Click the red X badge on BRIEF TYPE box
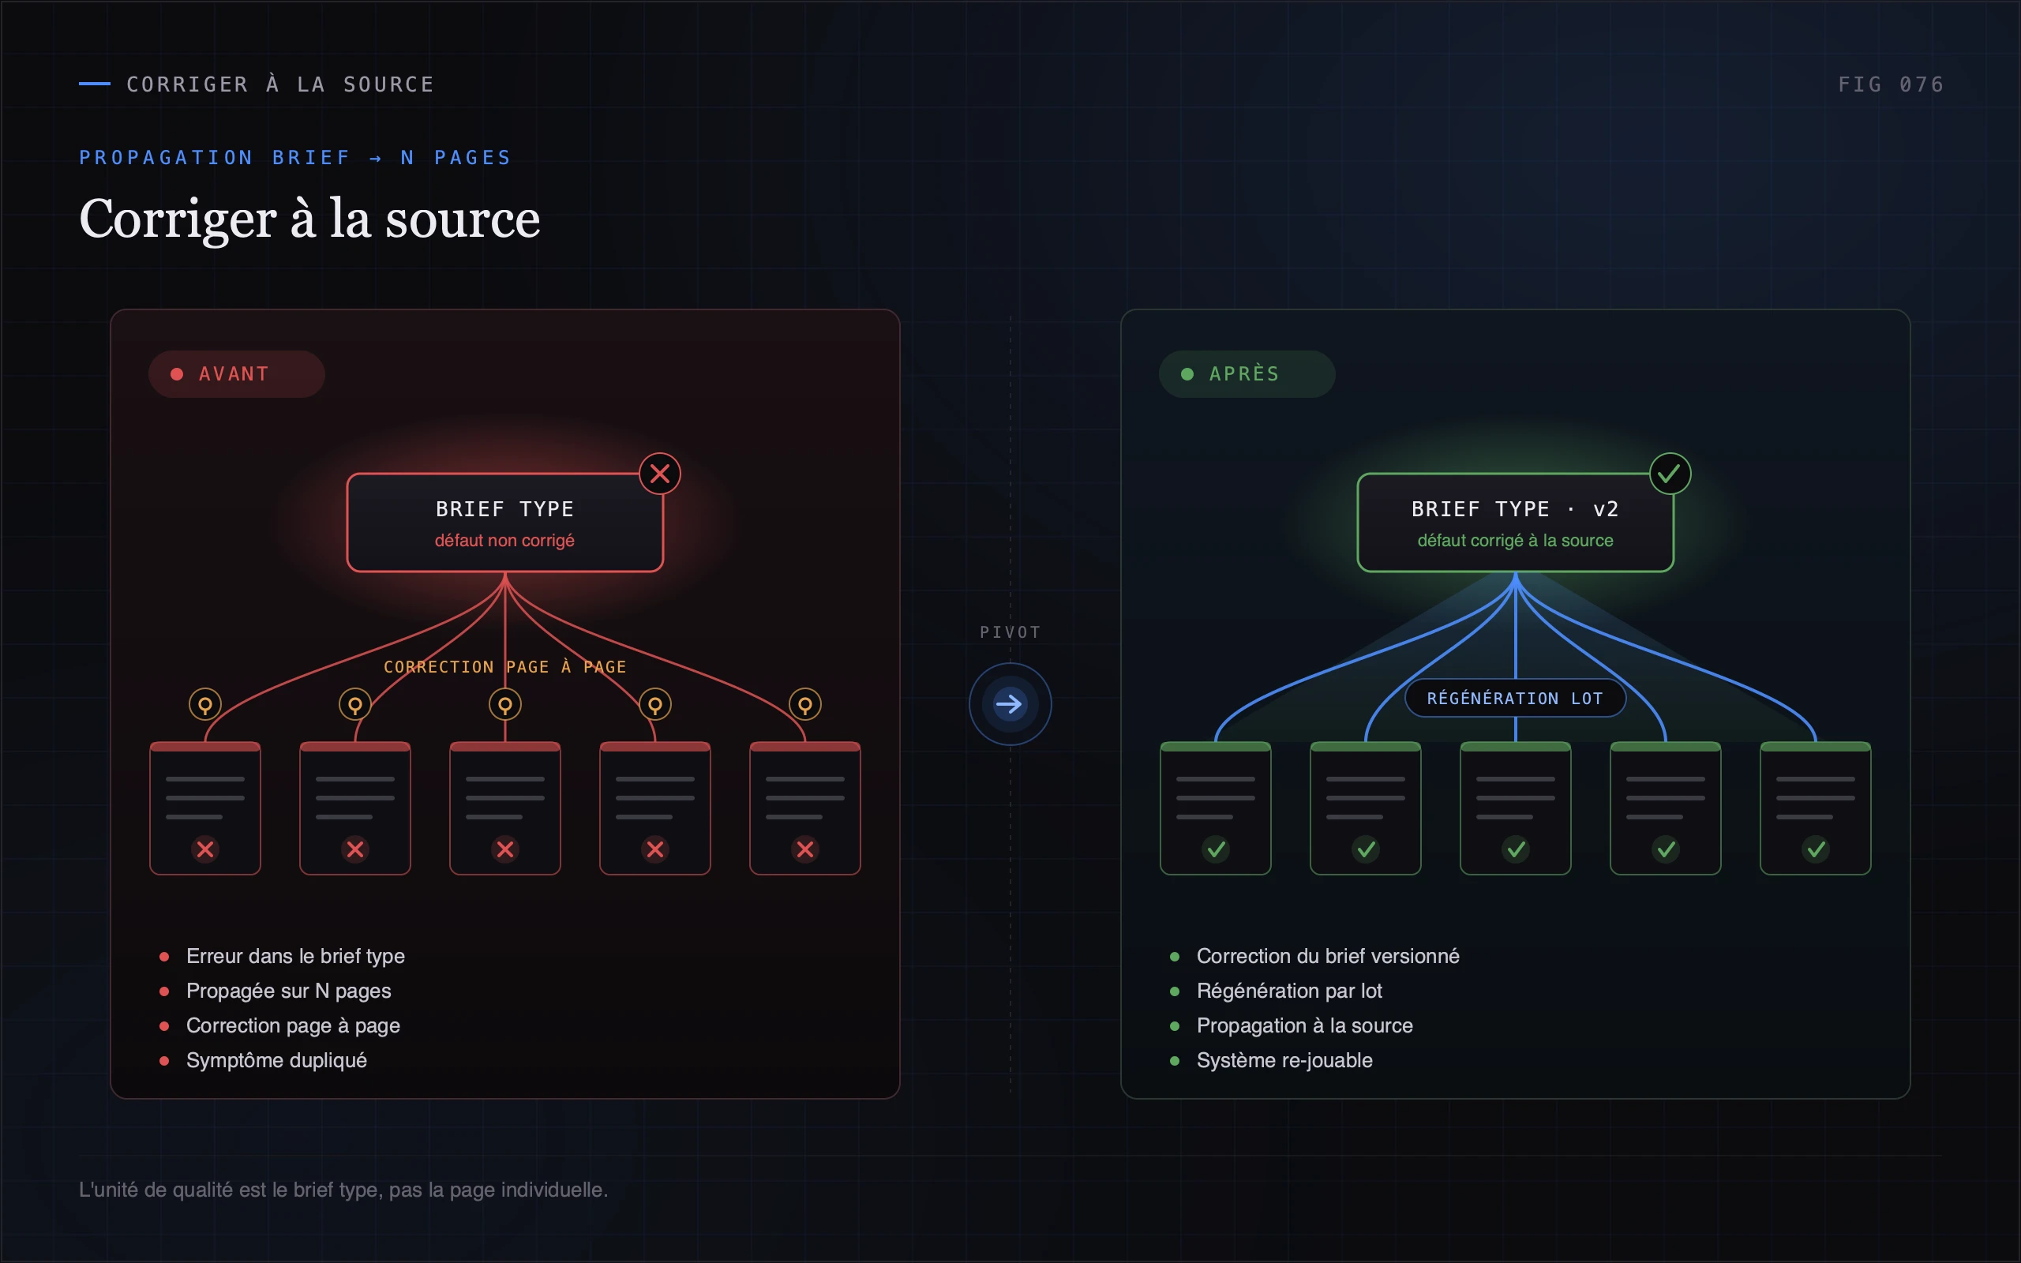The height and width of the screenshot is (1263, 2021). click(660, 474)
